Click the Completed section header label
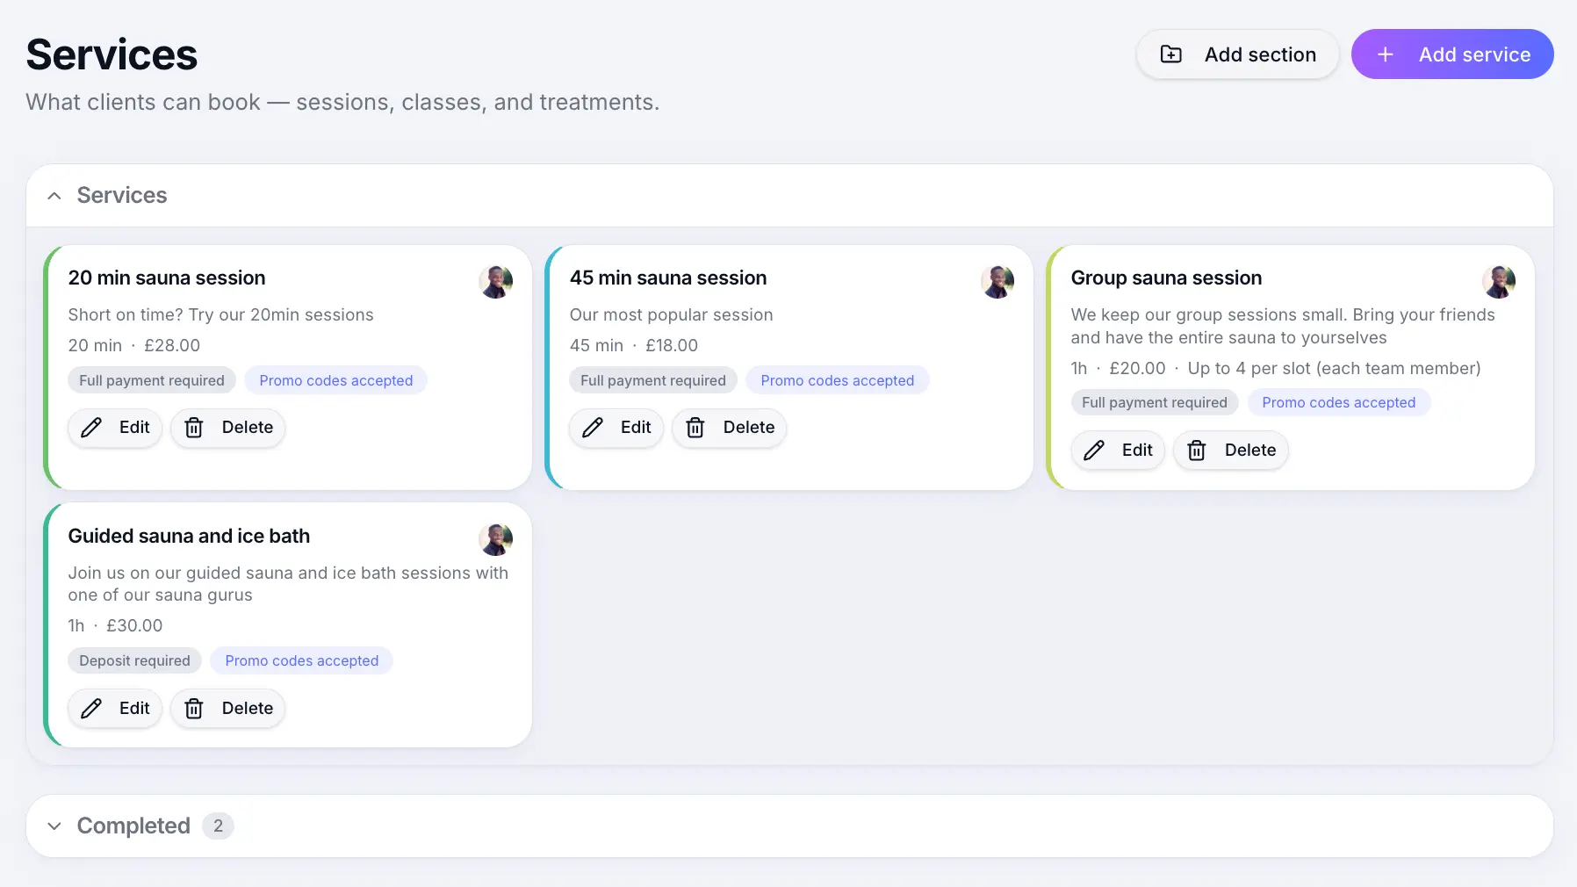 [x=133, y=826]
